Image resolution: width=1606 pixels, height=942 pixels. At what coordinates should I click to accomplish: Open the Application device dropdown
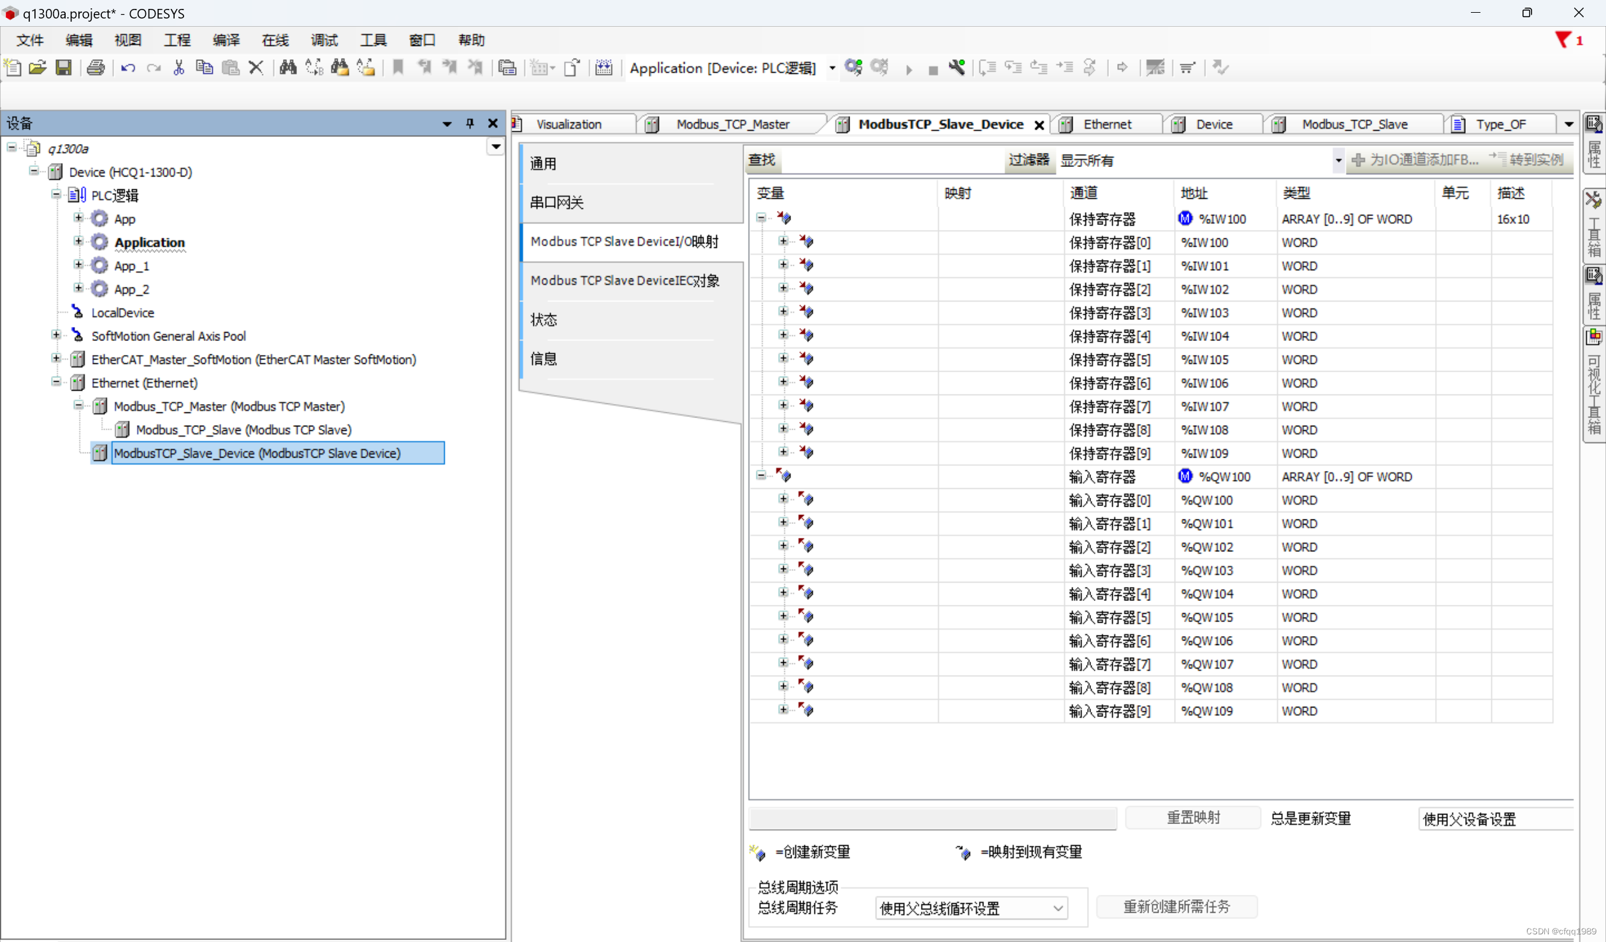click(x=832, y=68)
